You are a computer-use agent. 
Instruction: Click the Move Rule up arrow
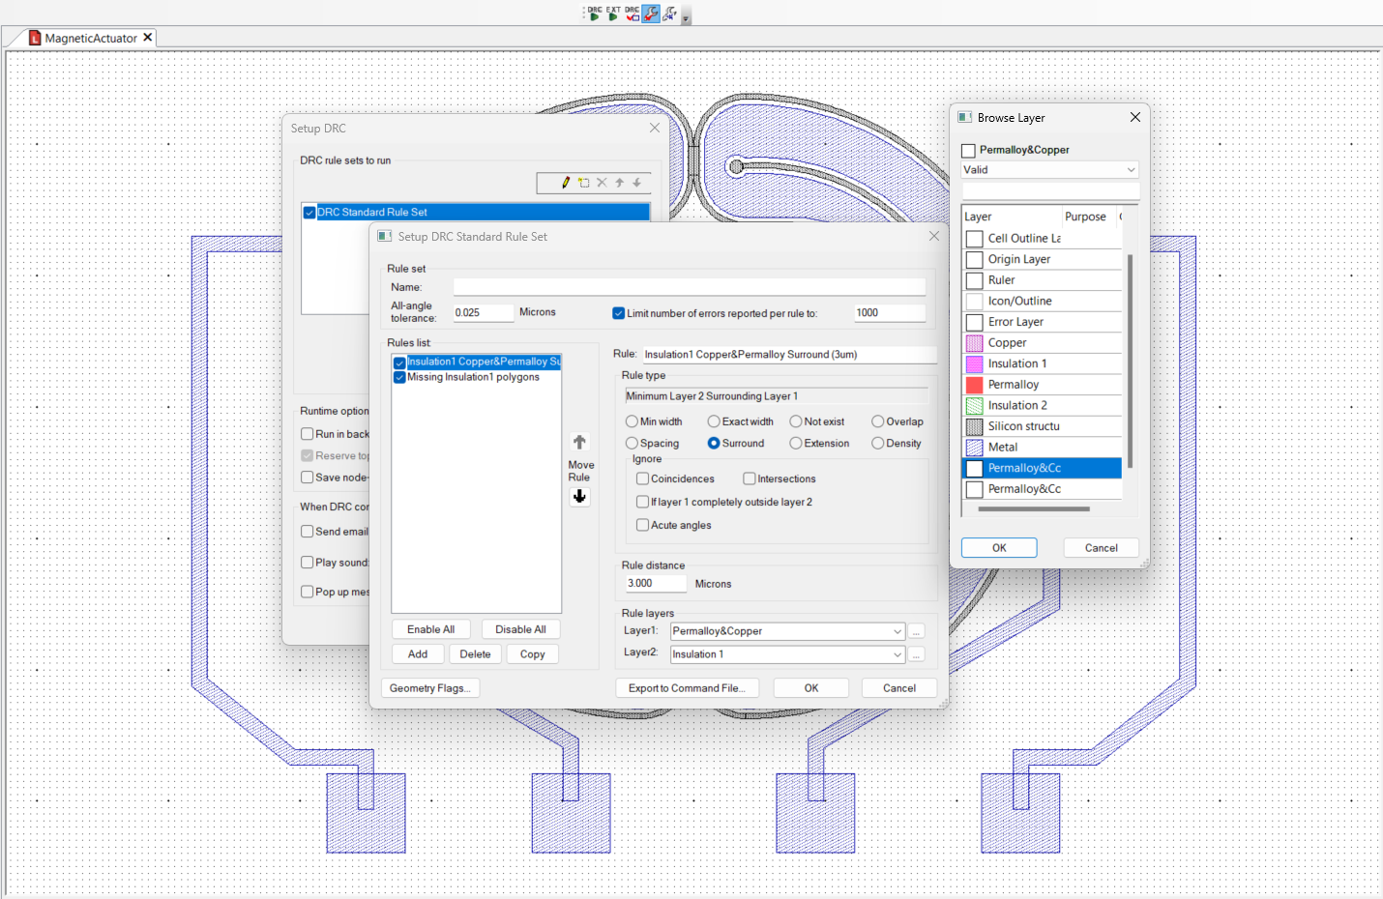[x=579, y=441]
